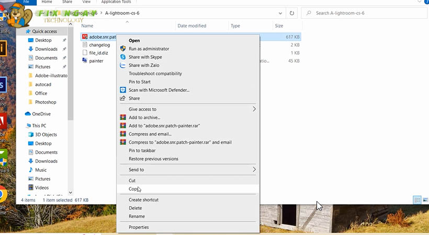
Task: Choose Troubleshoot compatibility
Action: (188, 74)
